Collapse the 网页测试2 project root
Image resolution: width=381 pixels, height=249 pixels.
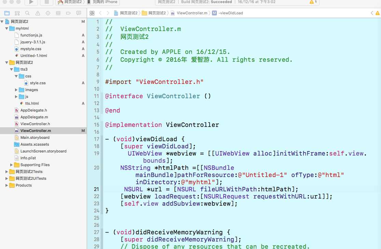coord(2,21)
